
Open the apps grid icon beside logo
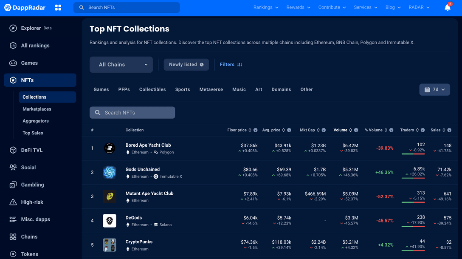click(58, 8)
